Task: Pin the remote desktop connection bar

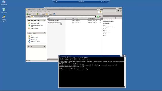Action: click(56, 1)
